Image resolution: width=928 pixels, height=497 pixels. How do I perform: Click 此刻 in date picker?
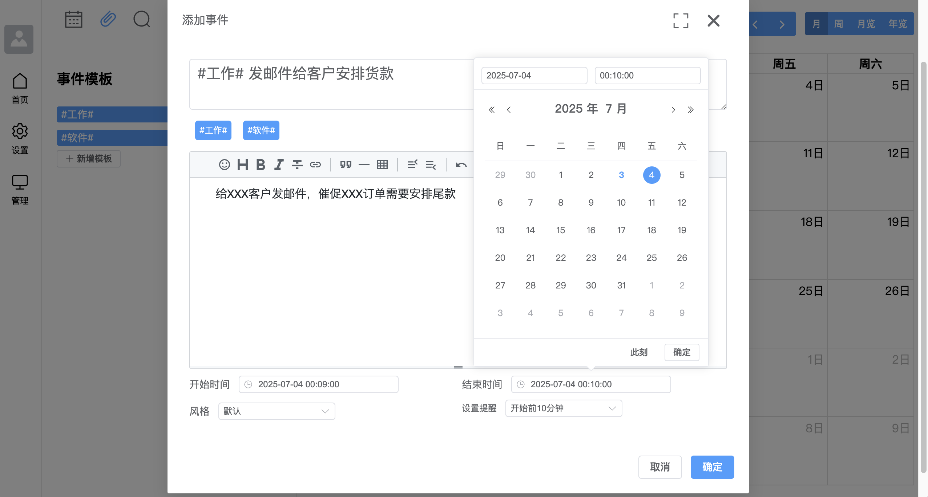click(x=639, y=352)
